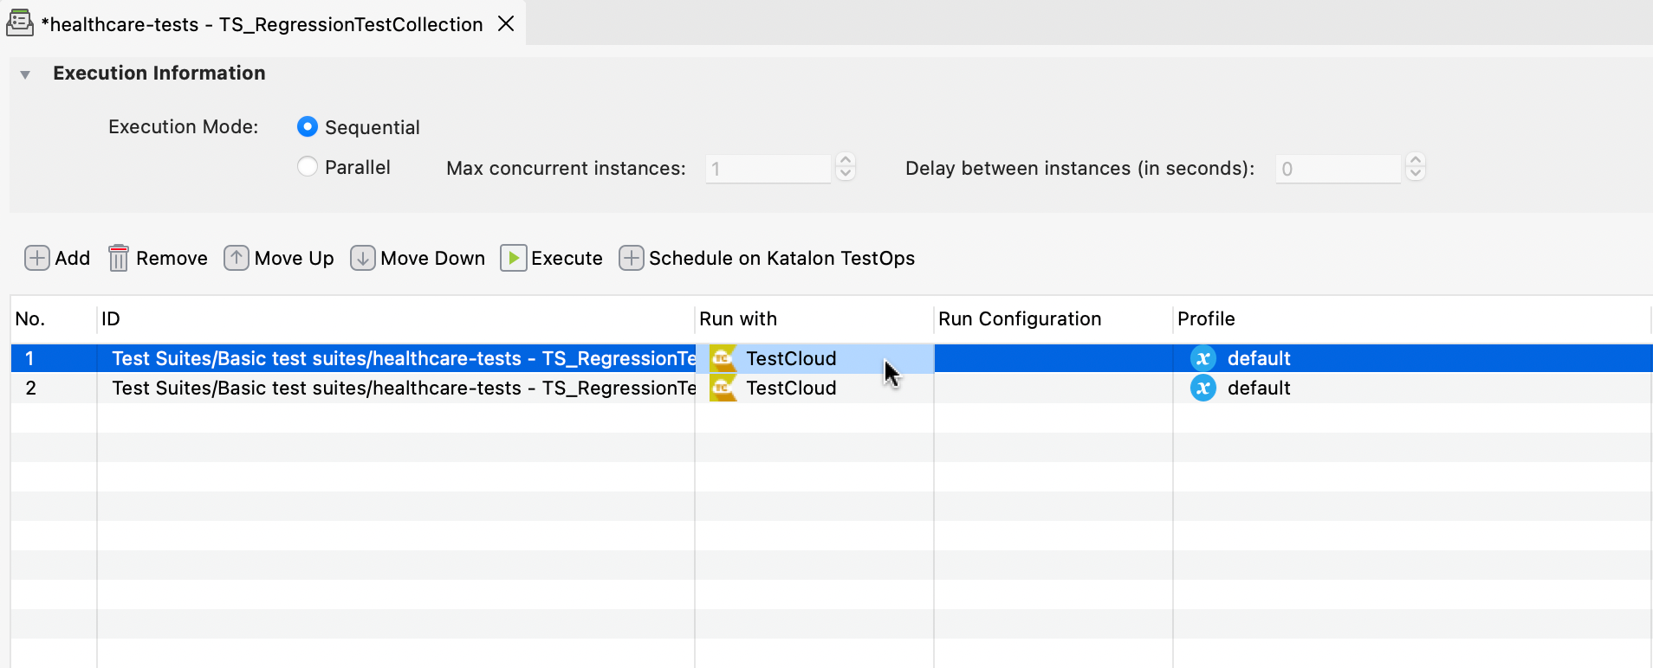The image size is (1653, 668).
Task: Open the default profile cell in row 1
Action: pos(1258,358)
